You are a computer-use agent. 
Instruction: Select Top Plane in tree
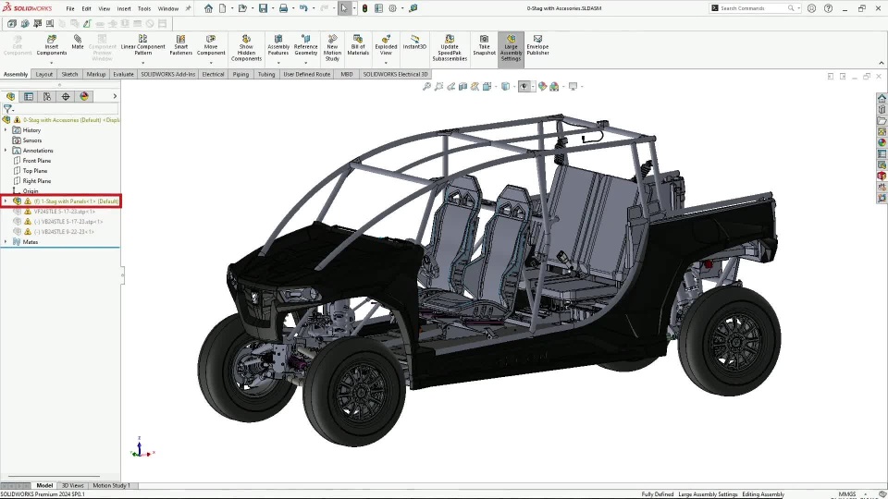[35, 171]
